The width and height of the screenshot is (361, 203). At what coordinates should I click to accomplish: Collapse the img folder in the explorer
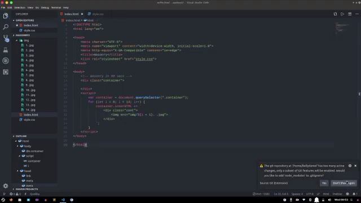coord(17,41)
